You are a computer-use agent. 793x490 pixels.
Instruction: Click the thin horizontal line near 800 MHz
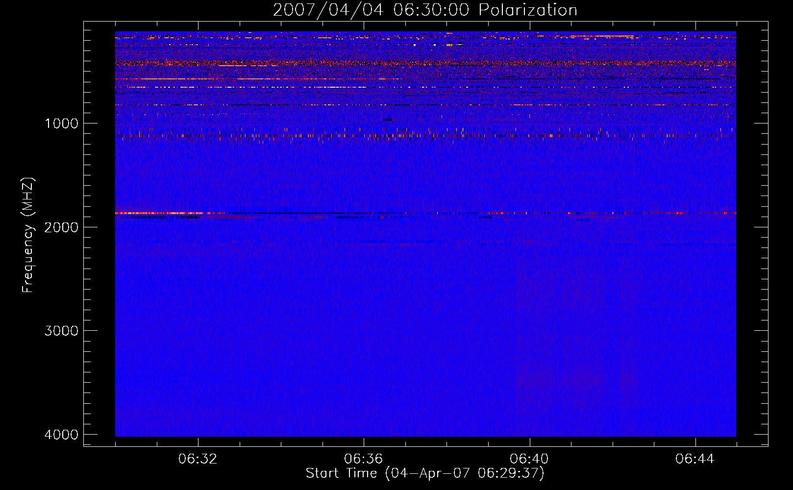425,105
